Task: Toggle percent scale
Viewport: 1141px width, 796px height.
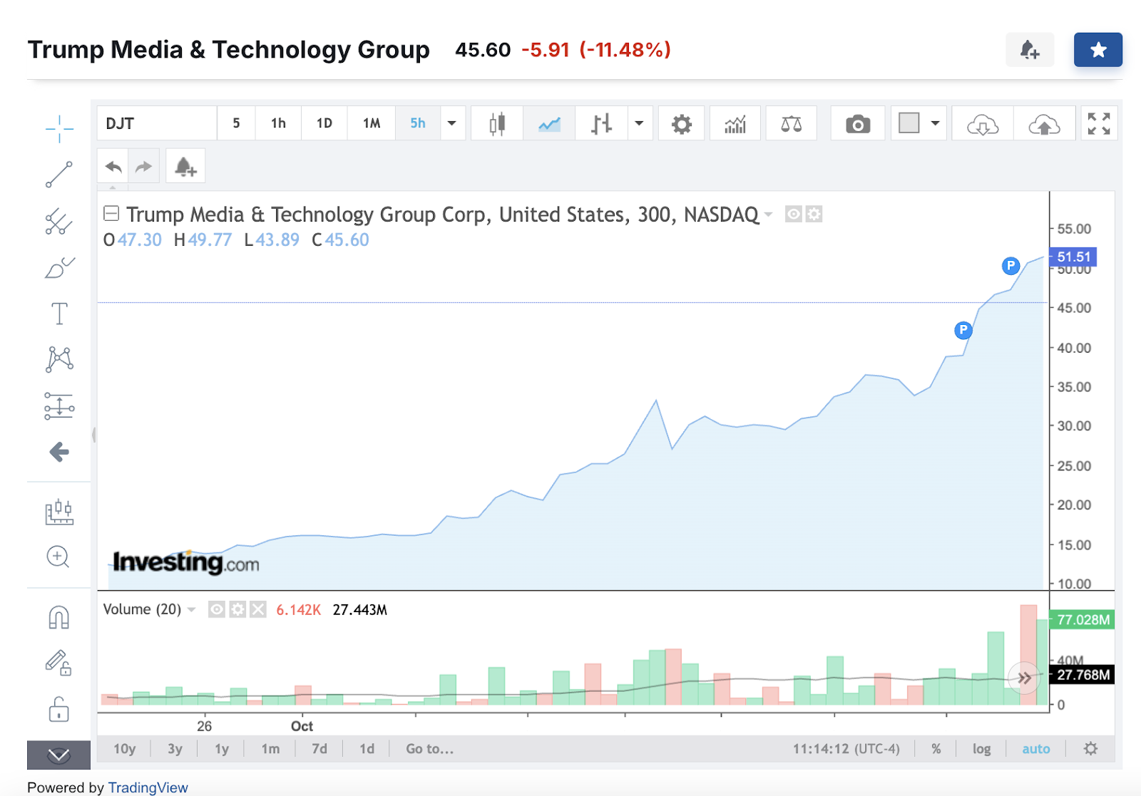Action: click(936, 749)
